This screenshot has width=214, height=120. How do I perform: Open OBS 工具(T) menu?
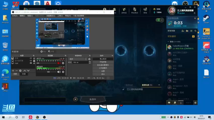[60, 16]
